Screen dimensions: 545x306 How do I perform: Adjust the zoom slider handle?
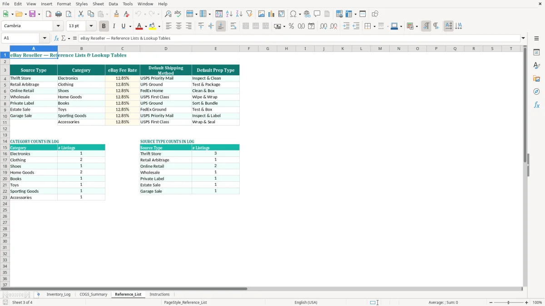pyautogui.click(x=509, y=302)
